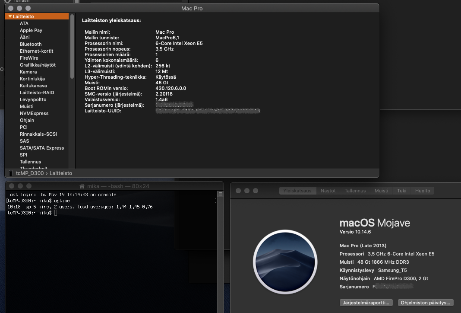461x313 pixels.
Task: Switch to the Tallennus tab
Action: [355, 191]
